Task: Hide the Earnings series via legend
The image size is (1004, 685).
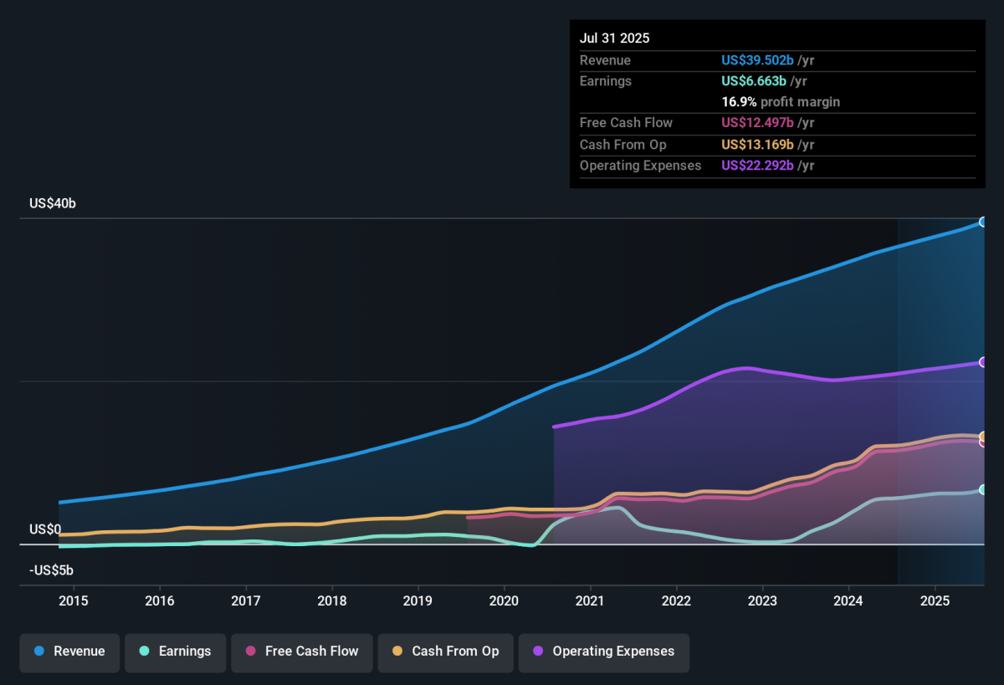Action: coord(176,652)
